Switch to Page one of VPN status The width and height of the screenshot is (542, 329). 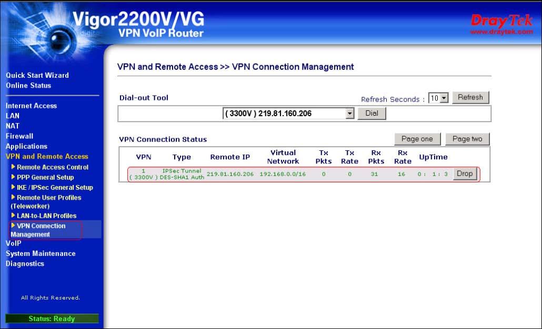click(x=417, y=139)
